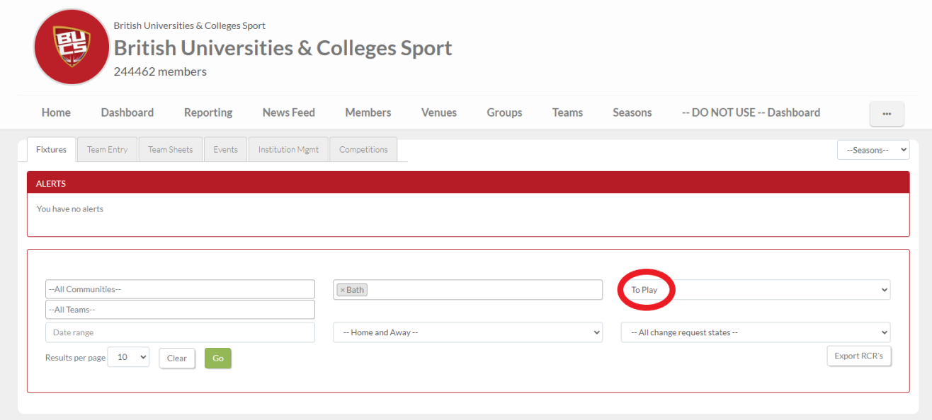
Task: Navigate to Reporting
Action: pos(208,112)
